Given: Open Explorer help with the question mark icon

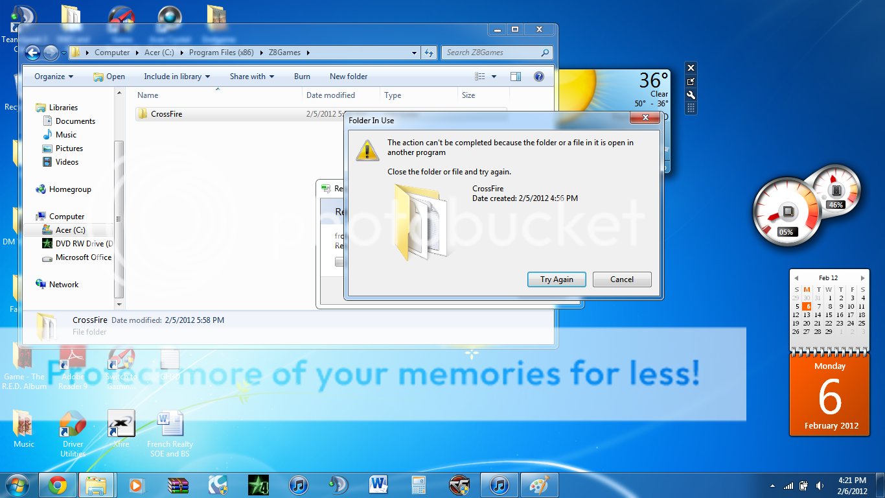Looking at the screenshot, I should click(538, 77).
